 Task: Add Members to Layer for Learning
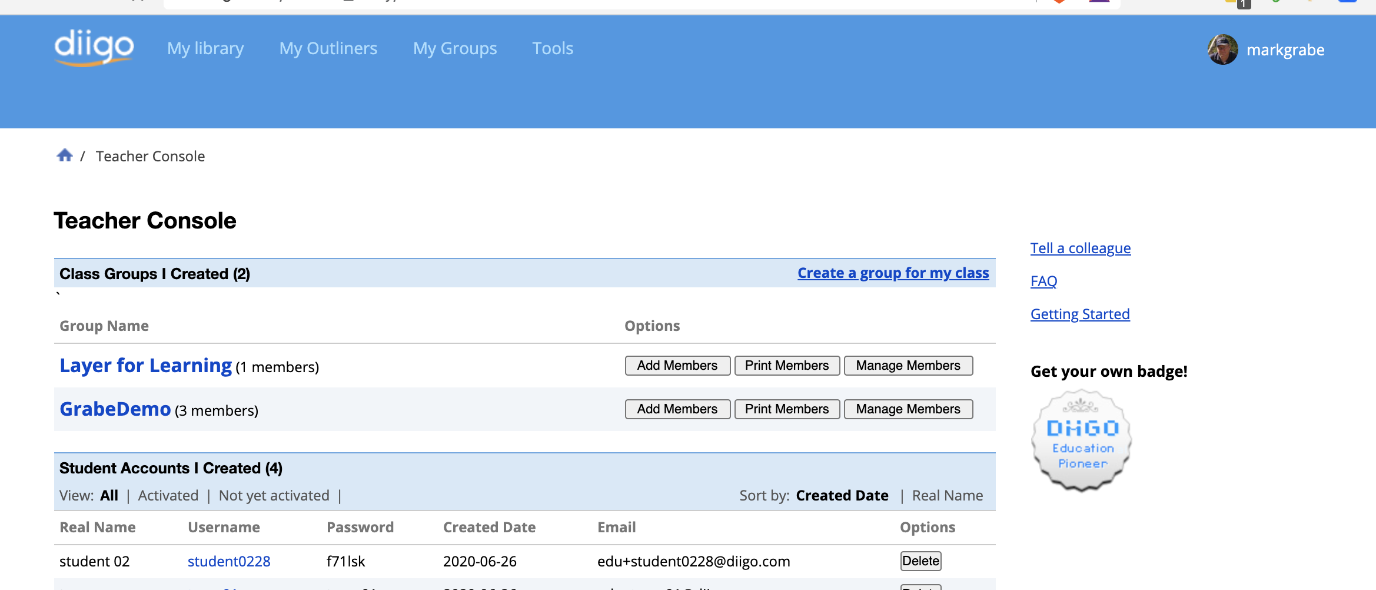pyautogui.click(x=677, y=366)
